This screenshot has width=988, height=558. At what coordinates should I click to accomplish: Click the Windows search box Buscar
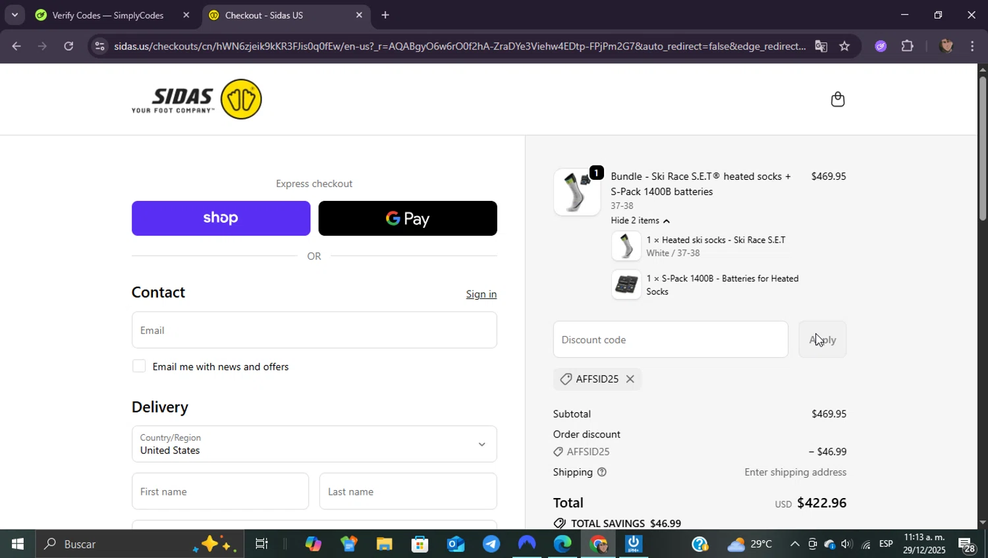coord(138,544)
